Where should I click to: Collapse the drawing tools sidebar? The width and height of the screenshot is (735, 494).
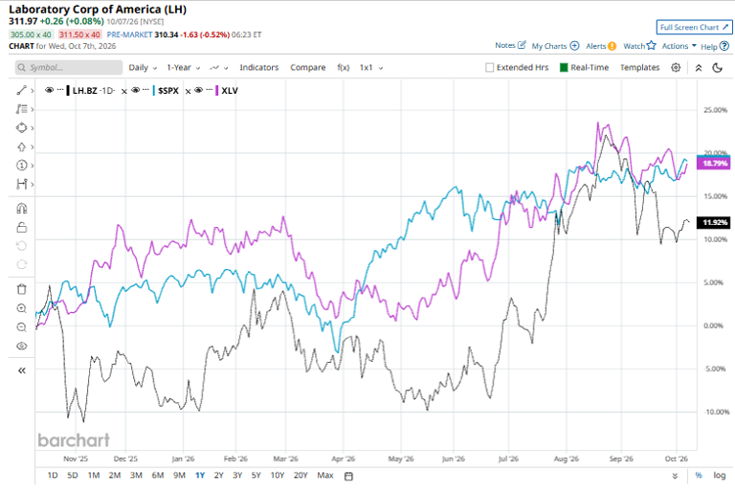pos(22,370)
